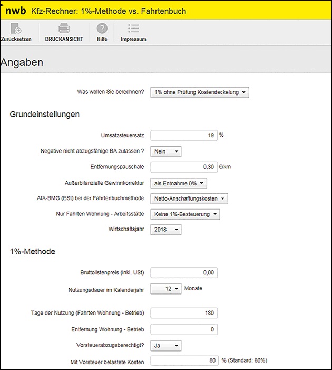Viewport: 332px width, 370px height.
Task: Select the Entfernung Wohnung - Betrieb field
Action: [184, 329]
